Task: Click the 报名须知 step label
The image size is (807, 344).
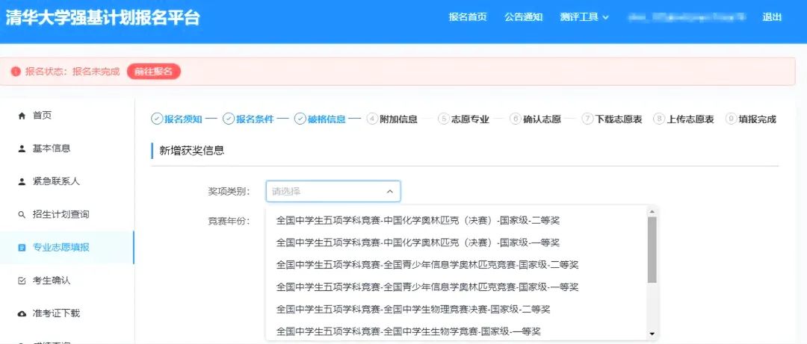Action: [x=183, y=119]
